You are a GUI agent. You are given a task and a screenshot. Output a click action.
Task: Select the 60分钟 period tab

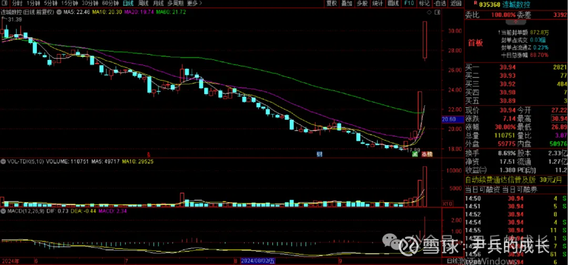tap(110, 4)
